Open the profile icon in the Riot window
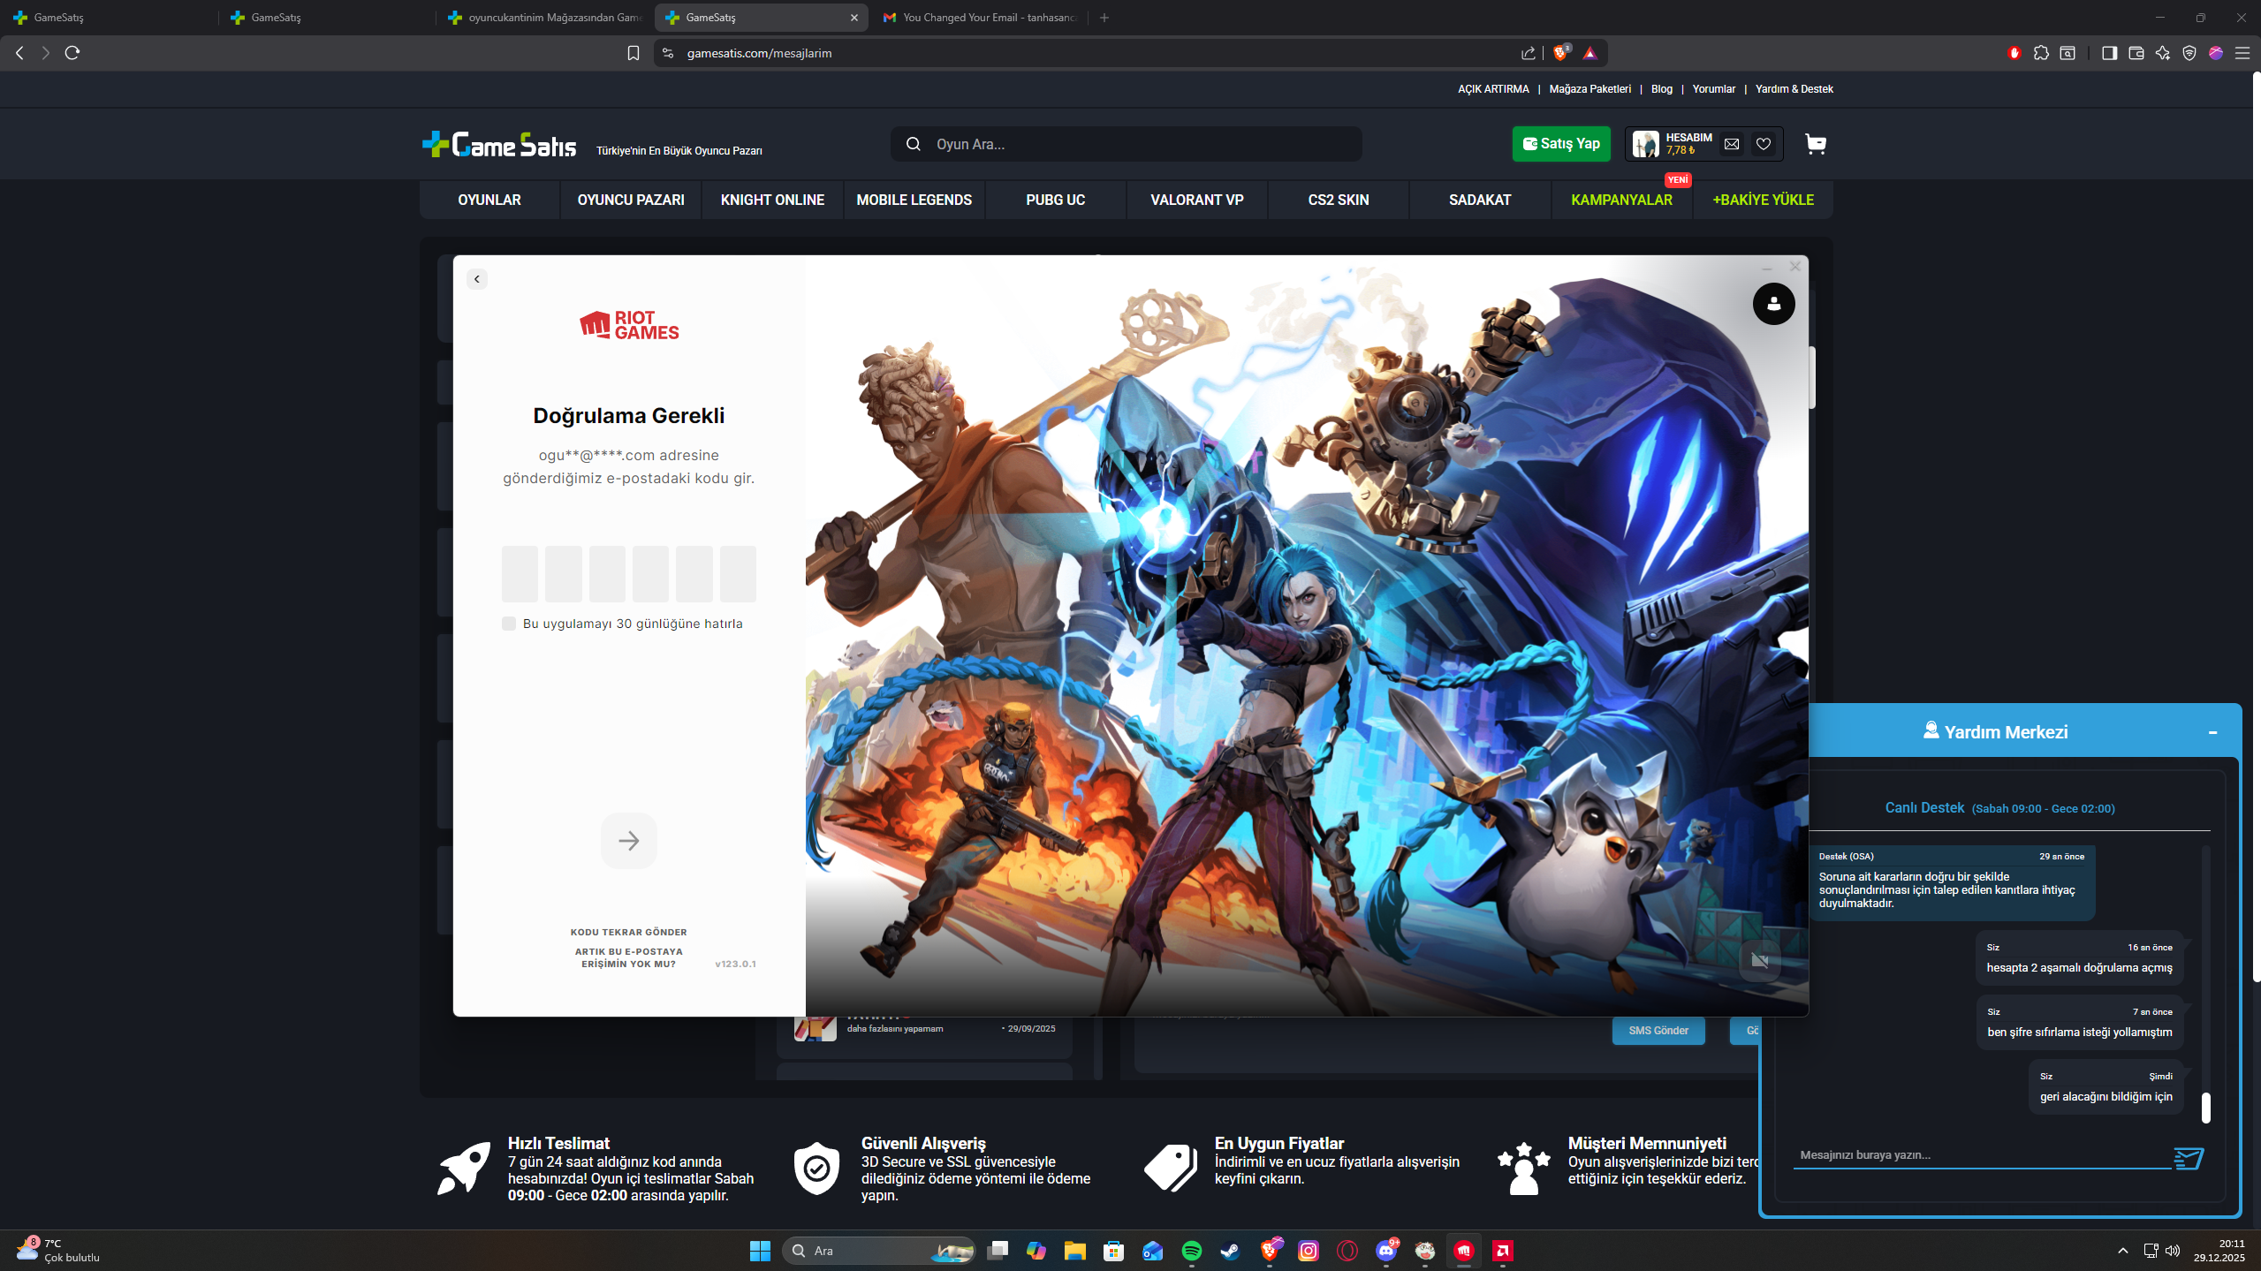This screenshot has height=1271, width=2261. tap(1773, 304)
